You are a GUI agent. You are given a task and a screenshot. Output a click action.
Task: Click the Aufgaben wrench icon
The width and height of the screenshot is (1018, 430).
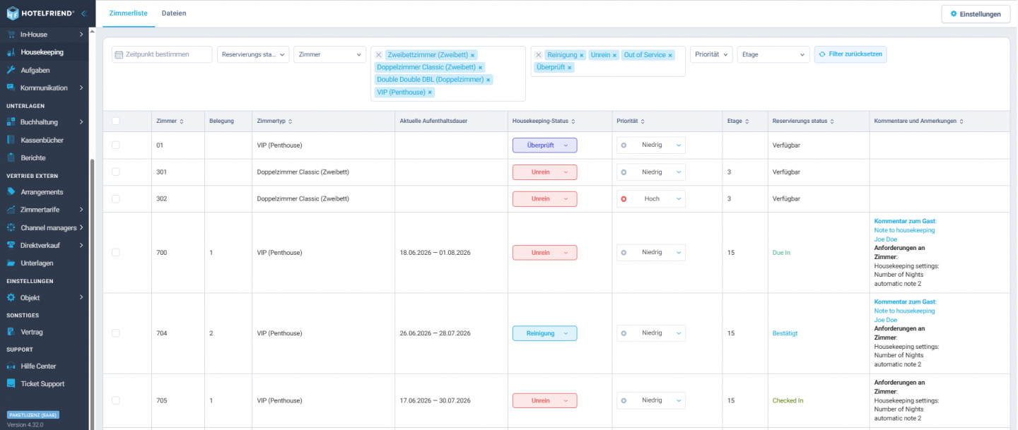(11, 70)
